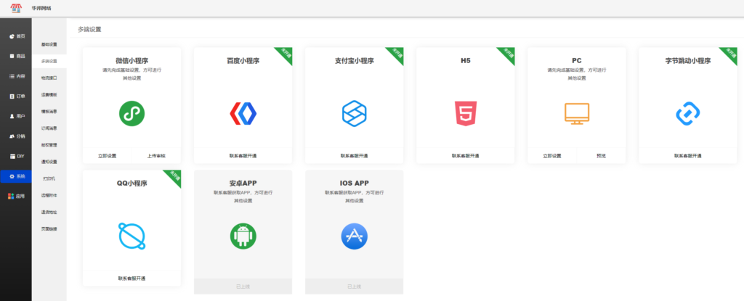This screenshot has width=744, height=301.
Task: Click the blue iOS App Store icon
Action: pyautogui.click(x=354, y=236)
